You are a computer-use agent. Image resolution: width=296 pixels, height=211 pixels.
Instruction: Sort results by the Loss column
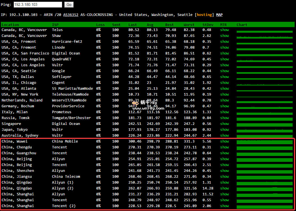(x=100, y=25)
